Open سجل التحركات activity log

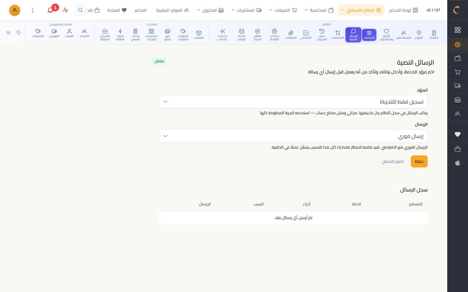[x=322, y=35]
